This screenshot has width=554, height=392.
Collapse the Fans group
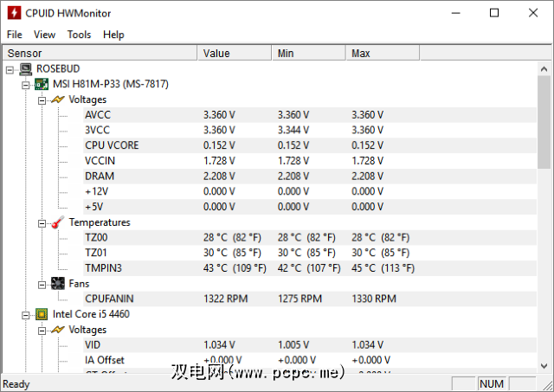coord(42,285)
